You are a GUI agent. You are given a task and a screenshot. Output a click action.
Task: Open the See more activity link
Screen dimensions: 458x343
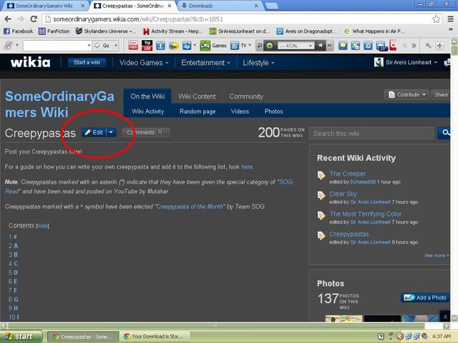pos(436,256)
